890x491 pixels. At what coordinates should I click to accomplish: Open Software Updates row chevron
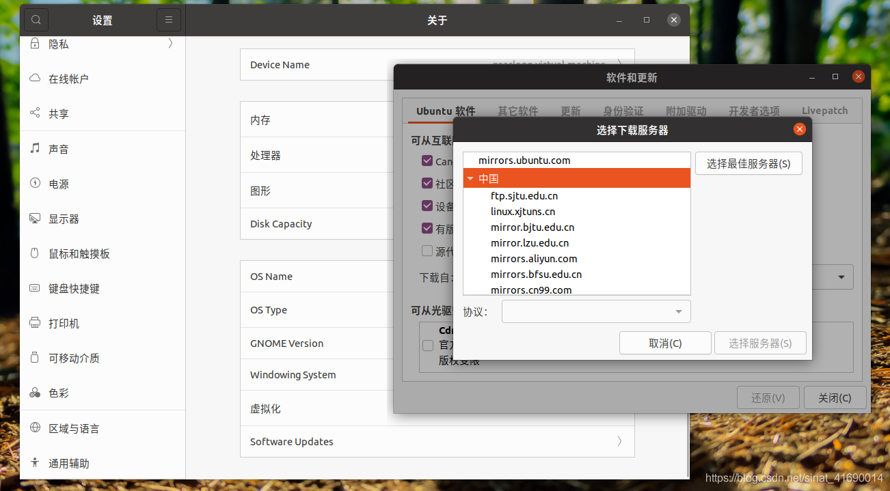click(x=619, y=441)
